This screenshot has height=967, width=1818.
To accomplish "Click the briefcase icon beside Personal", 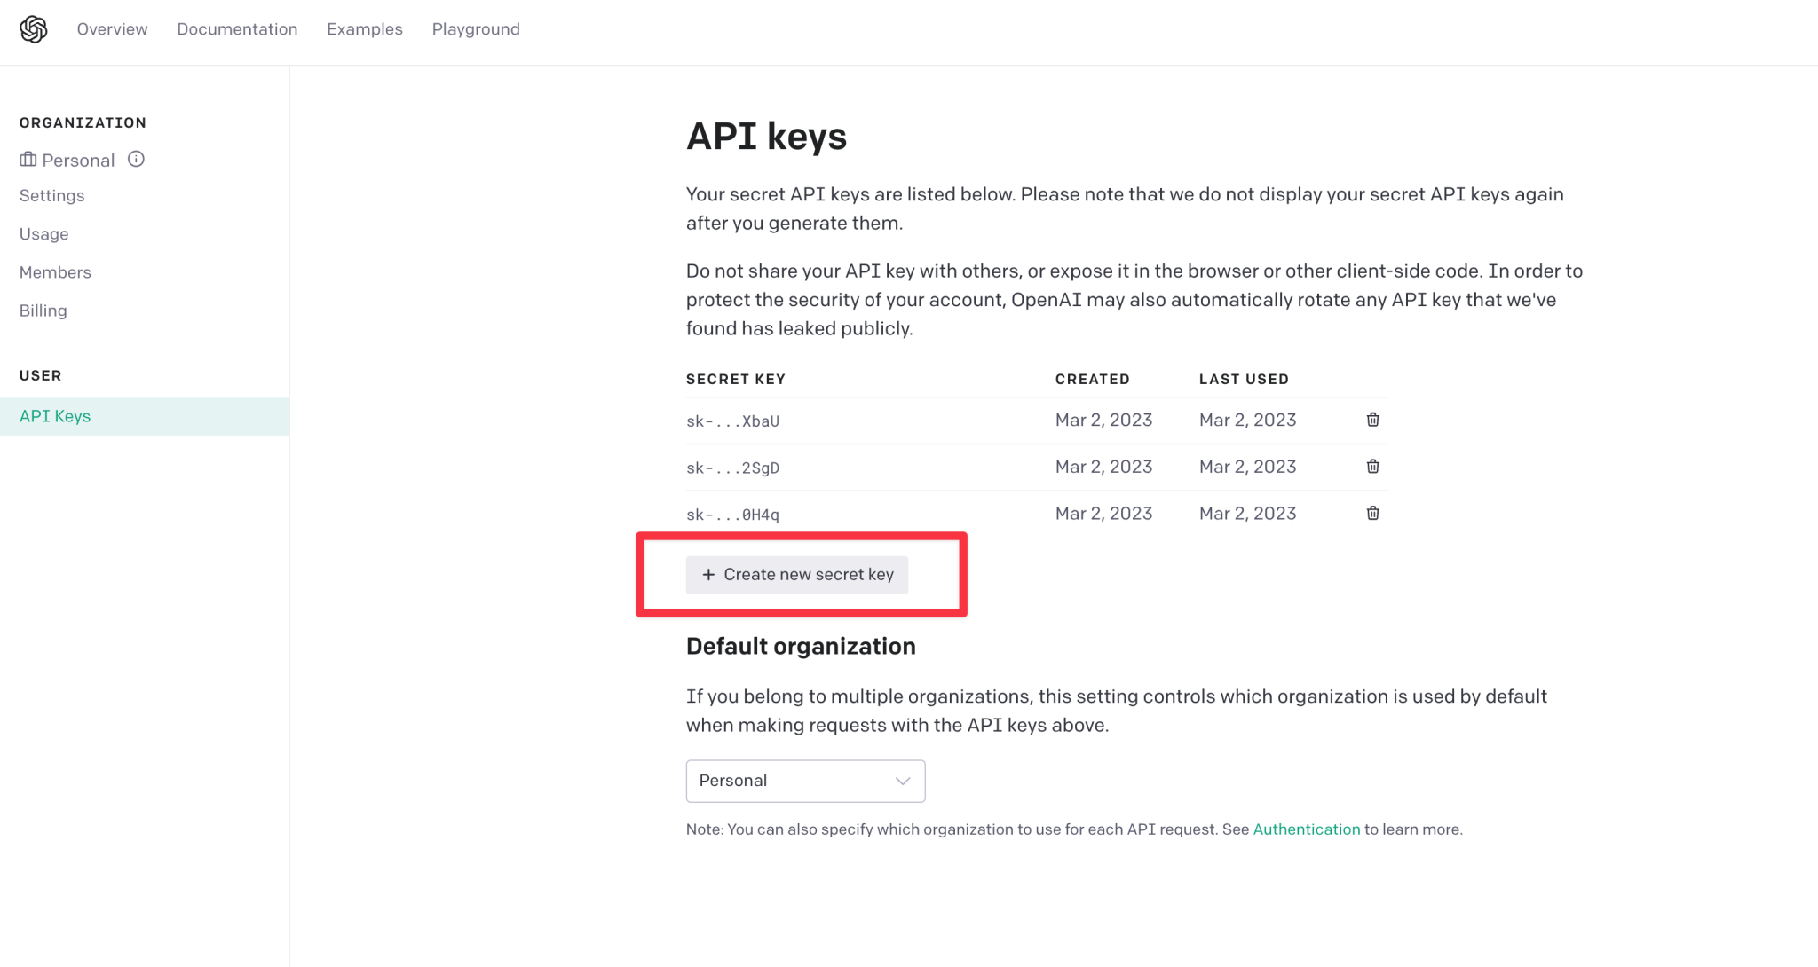I will (x=28, y=160).
